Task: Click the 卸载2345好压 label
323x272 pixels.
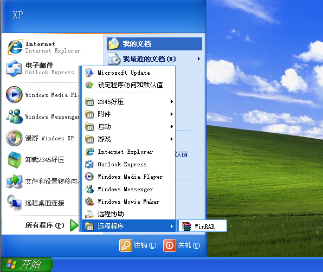Action: point(44,160)
